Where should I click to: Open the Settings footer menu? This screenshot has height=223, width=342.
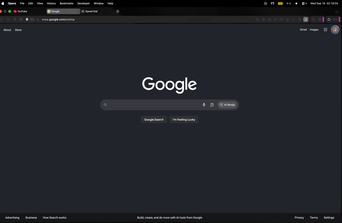329,218
